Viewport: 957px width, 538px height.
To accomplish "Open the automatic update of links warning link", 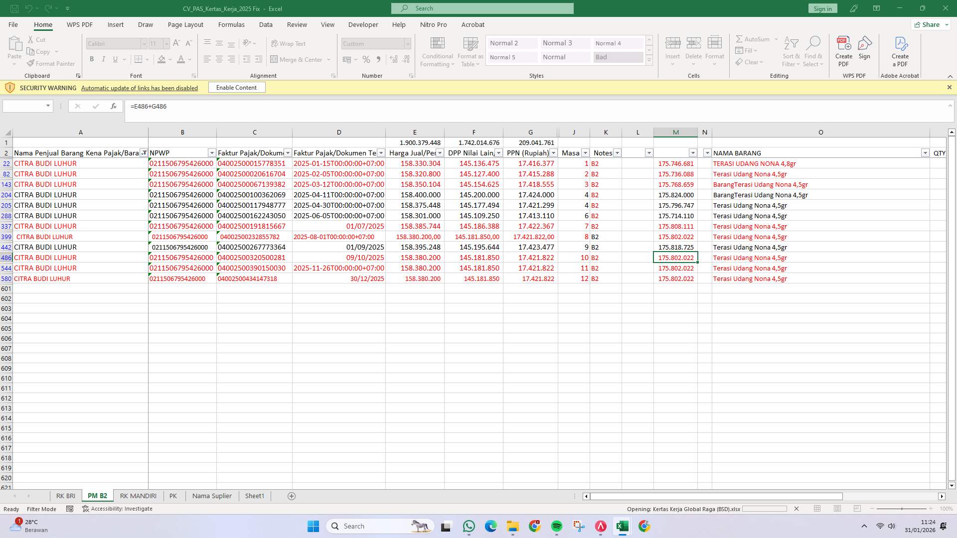I will 139,88.
